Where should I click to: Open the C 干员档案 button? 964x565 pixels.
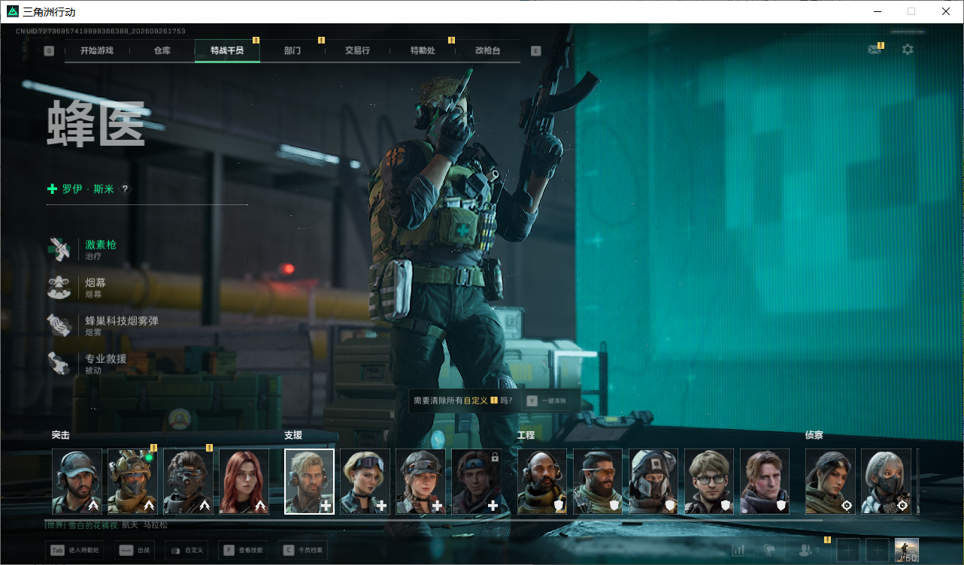click(x=302, y=550)
